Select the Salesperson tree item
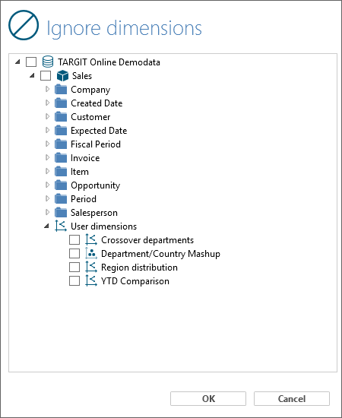The image size is (342, 418). point(94,213)
